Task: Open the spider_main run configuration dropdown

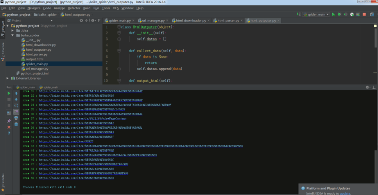Action: [x=316, y=14]
